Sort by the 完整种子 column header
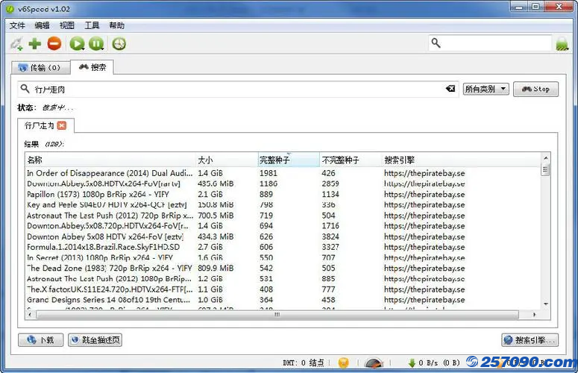This screenshot has height=373, width=578. click(289, 160)
